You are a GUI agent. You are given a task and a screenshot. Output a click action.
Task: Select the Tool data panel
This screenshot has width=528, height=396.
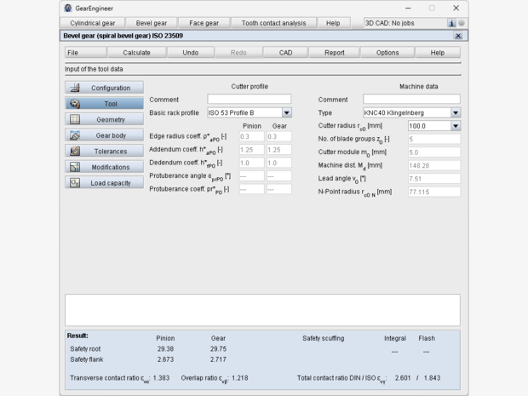point(99,104)
